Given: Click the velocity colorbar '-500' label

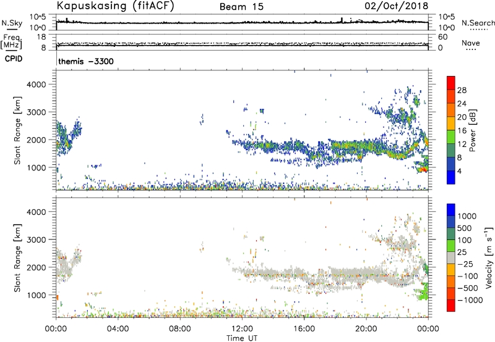Looking at the screenshot, I should point(468,288).
